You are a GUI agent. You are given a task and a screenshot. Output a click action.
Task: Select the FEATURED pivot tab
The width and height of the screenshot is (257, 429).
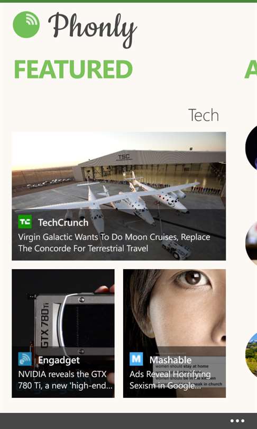pyautogui.click(x=73, y=69)
